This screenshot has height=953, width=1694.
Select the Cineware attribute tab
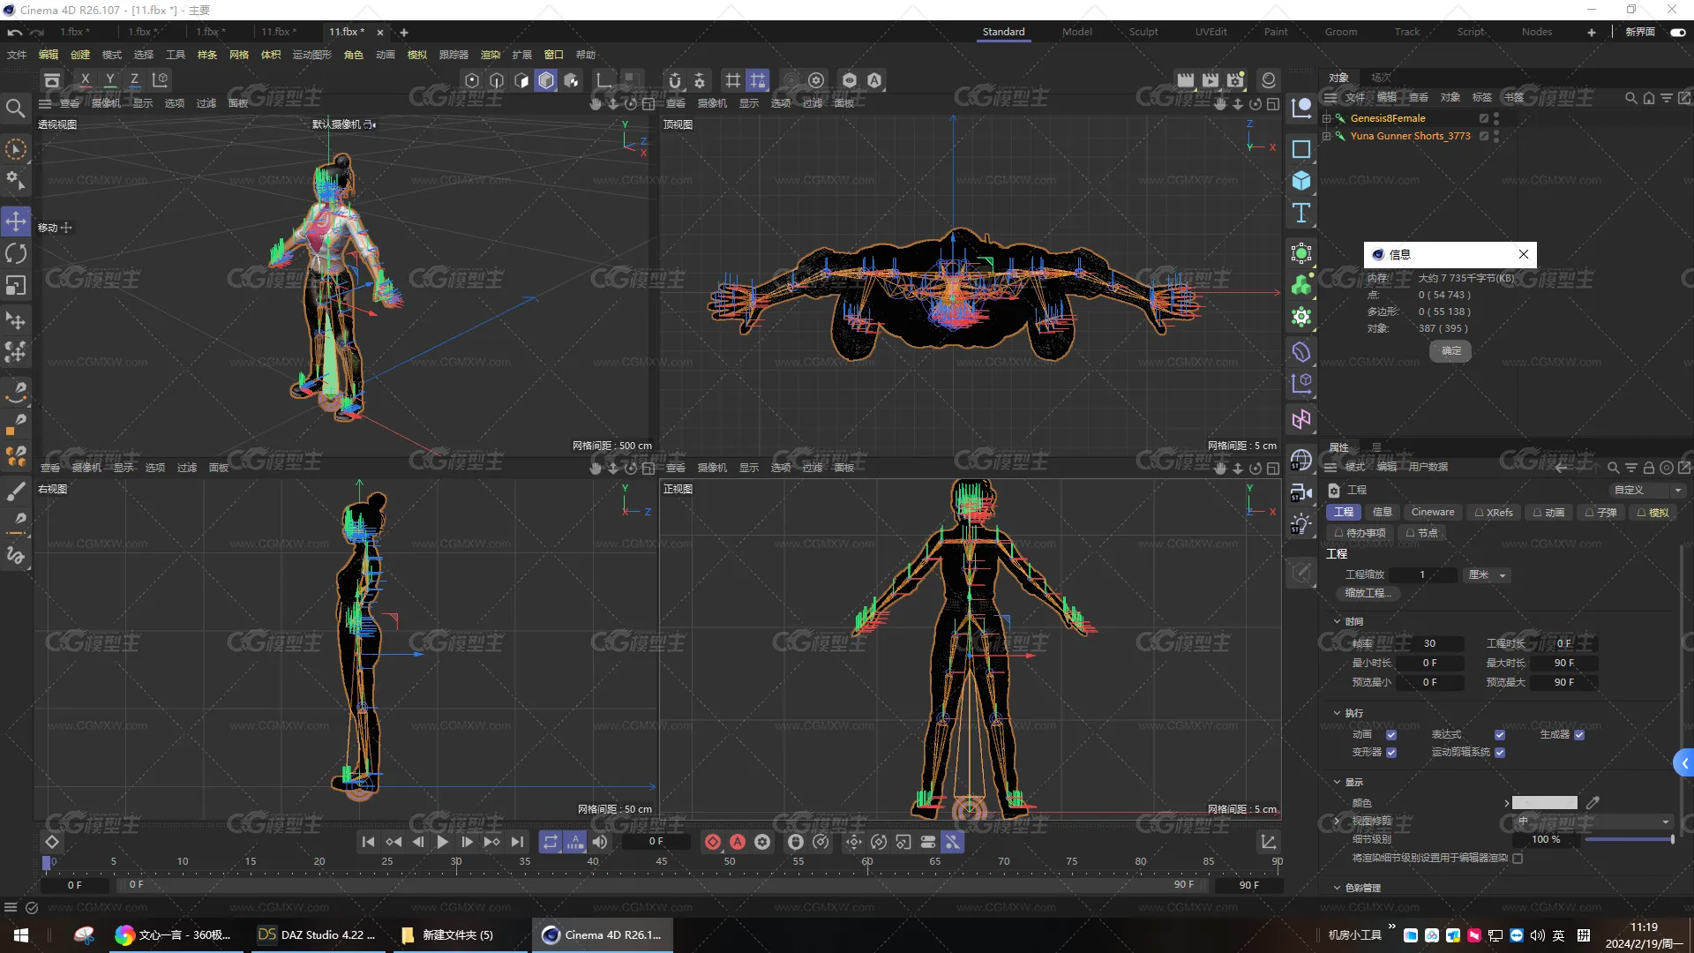tap(1433, 512)
